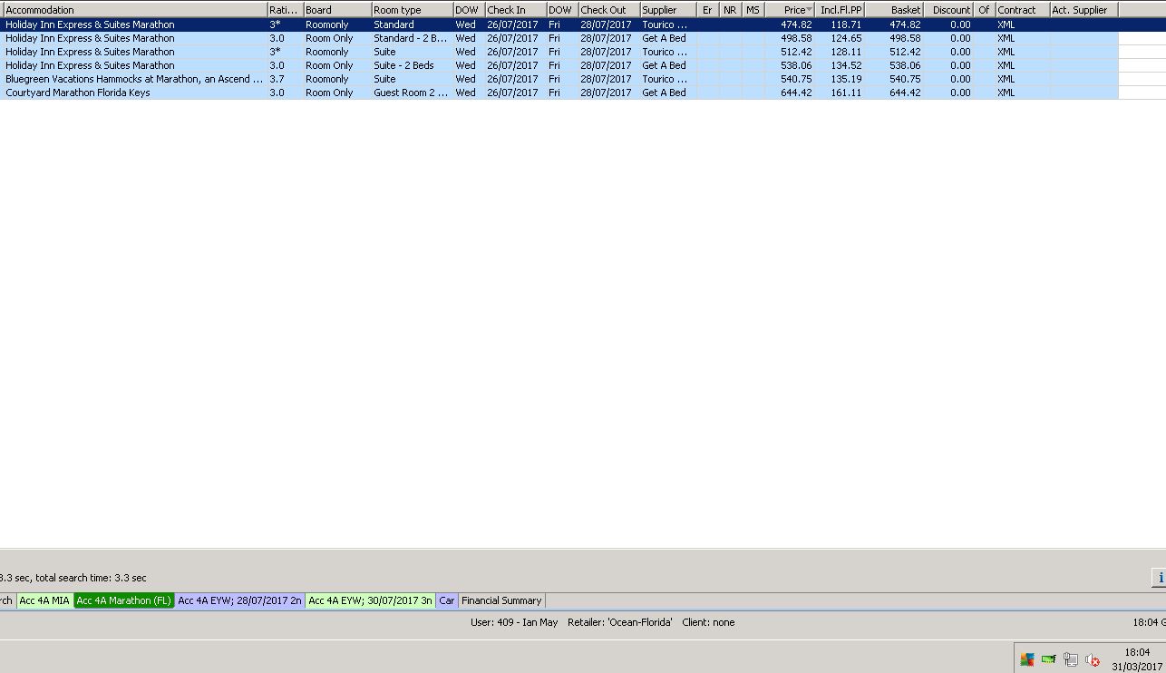This screenshot has width=1166, height=673.
Task: Go to the Financial Summary tab
Action: (501, 600)
